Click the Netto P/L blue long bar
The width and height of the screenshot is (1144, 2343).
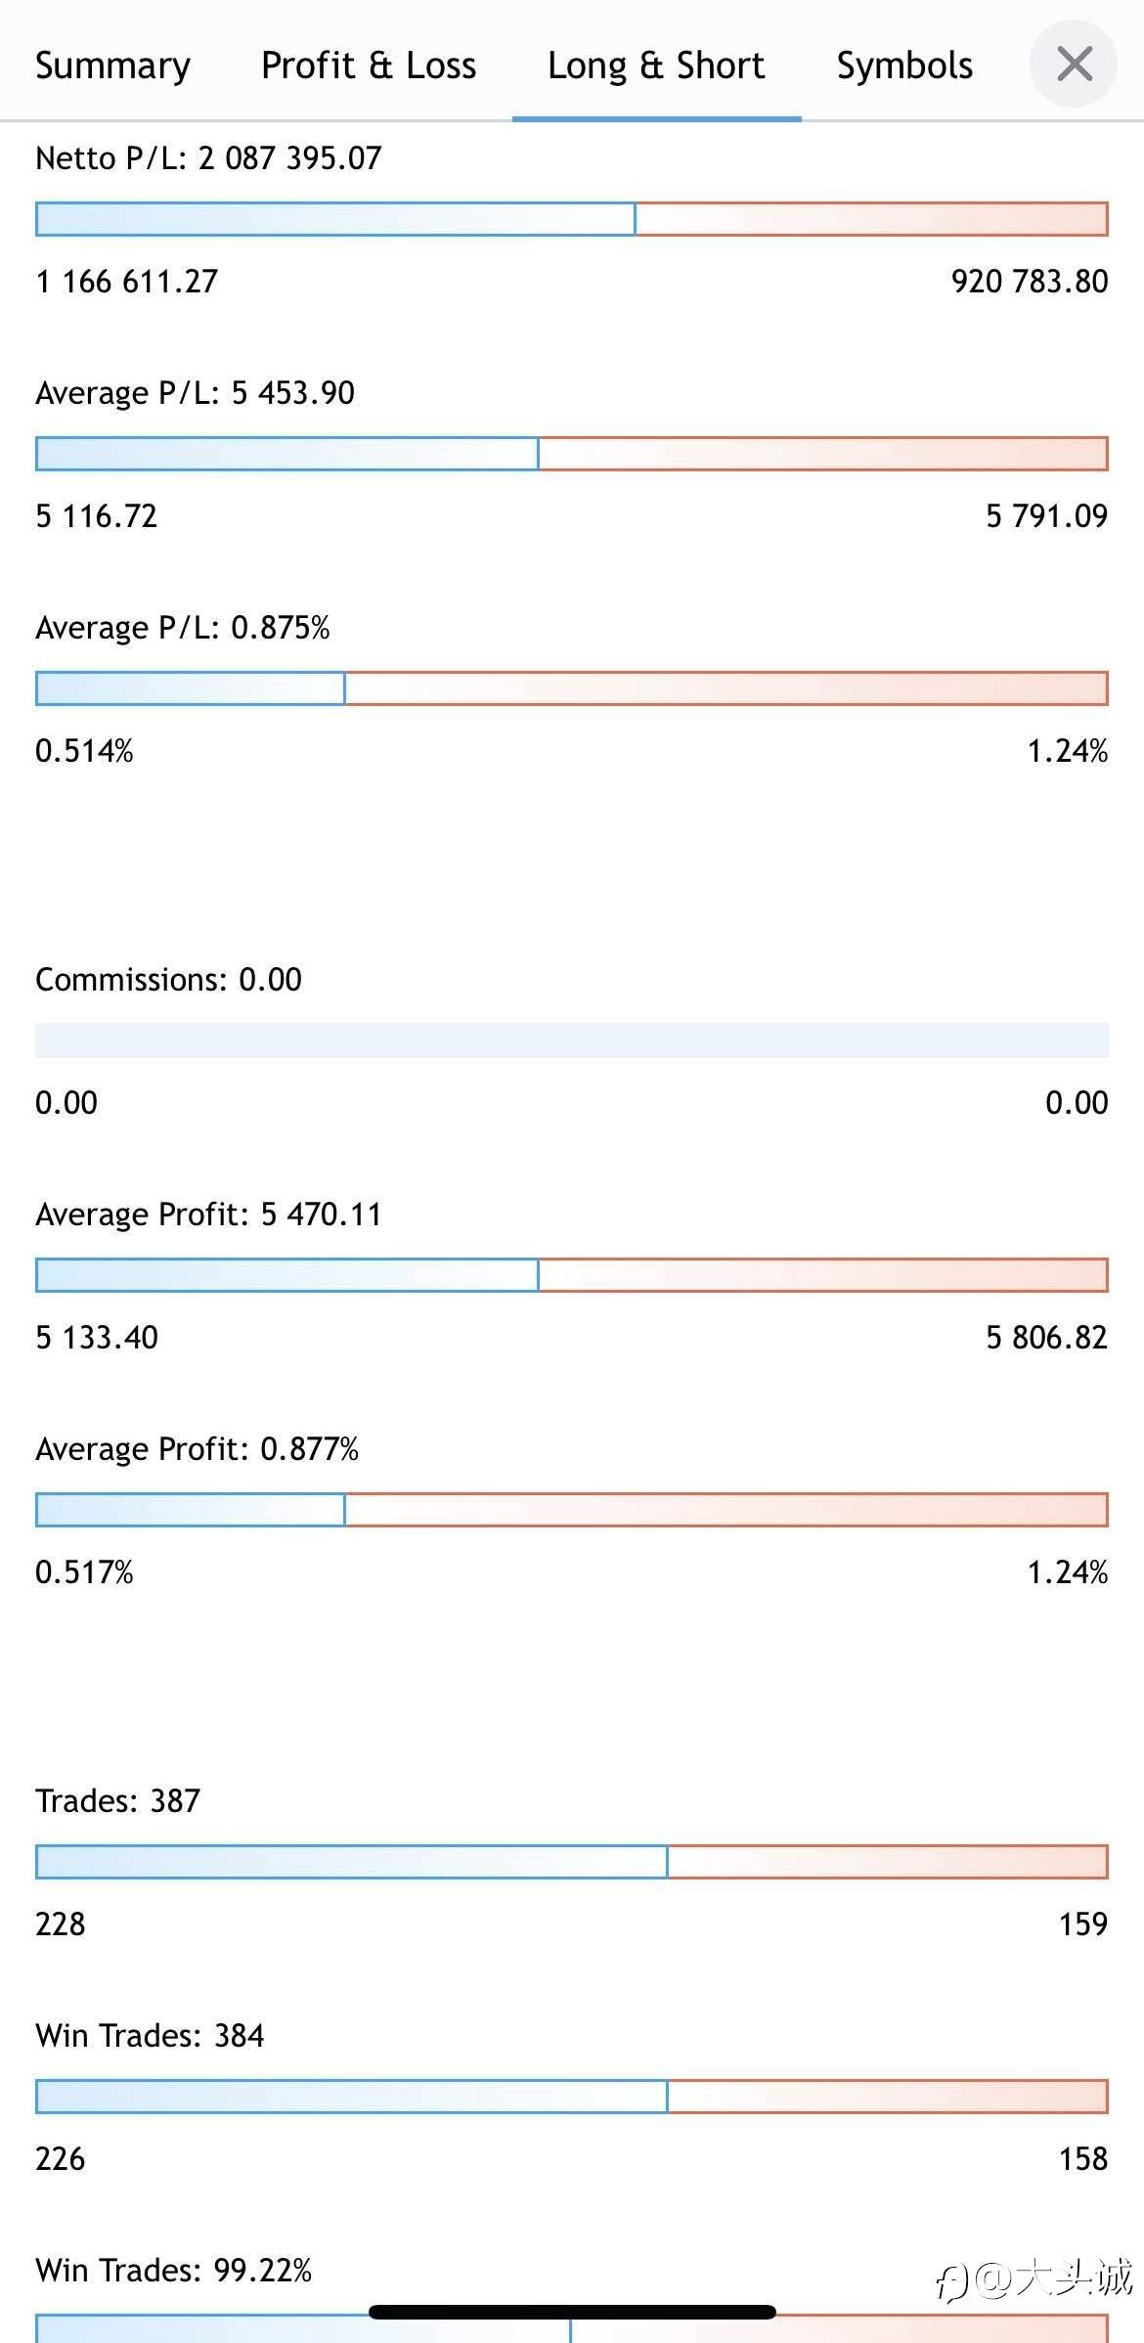click(335, 219)
